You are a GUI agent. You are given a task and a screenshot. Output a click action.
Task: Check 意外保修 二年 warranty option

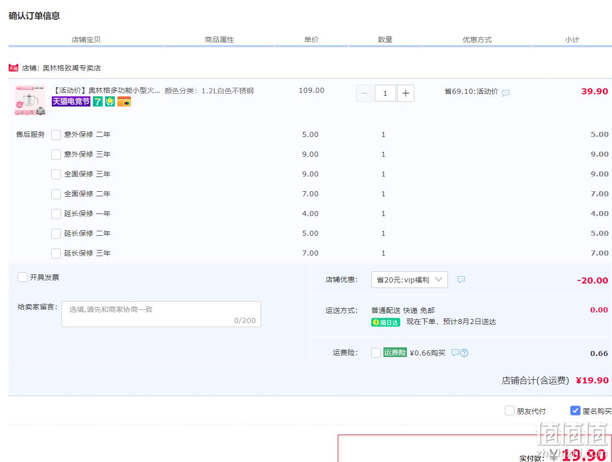[56, 135]
